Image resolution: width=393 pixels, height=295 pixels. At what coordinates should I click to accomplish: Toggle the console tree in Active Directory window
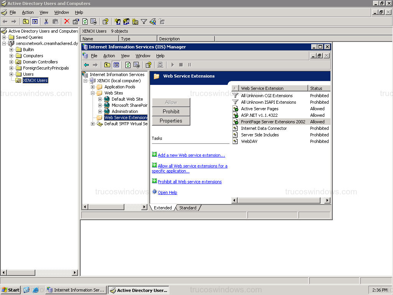click(35, 22)
